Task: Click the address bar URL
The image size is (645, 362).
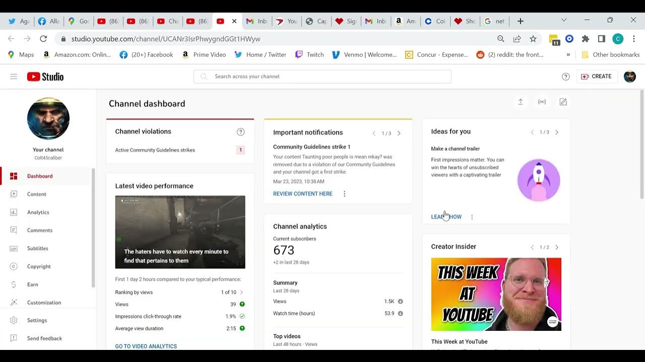Action: (x=166, y=39)
